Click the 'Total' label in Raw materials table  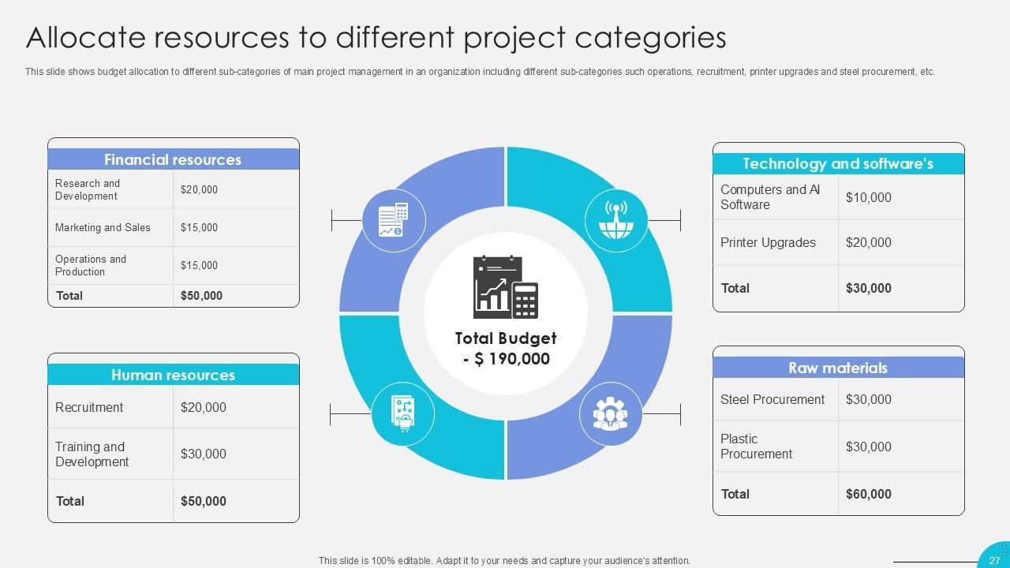[735, 494]
